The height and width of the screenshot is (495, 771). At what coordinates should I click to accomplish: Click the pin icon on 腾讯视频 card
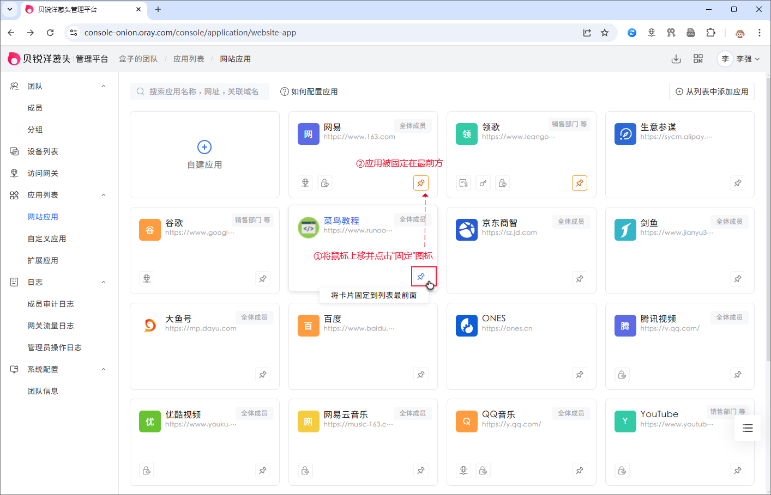click(x=738, y=375)
